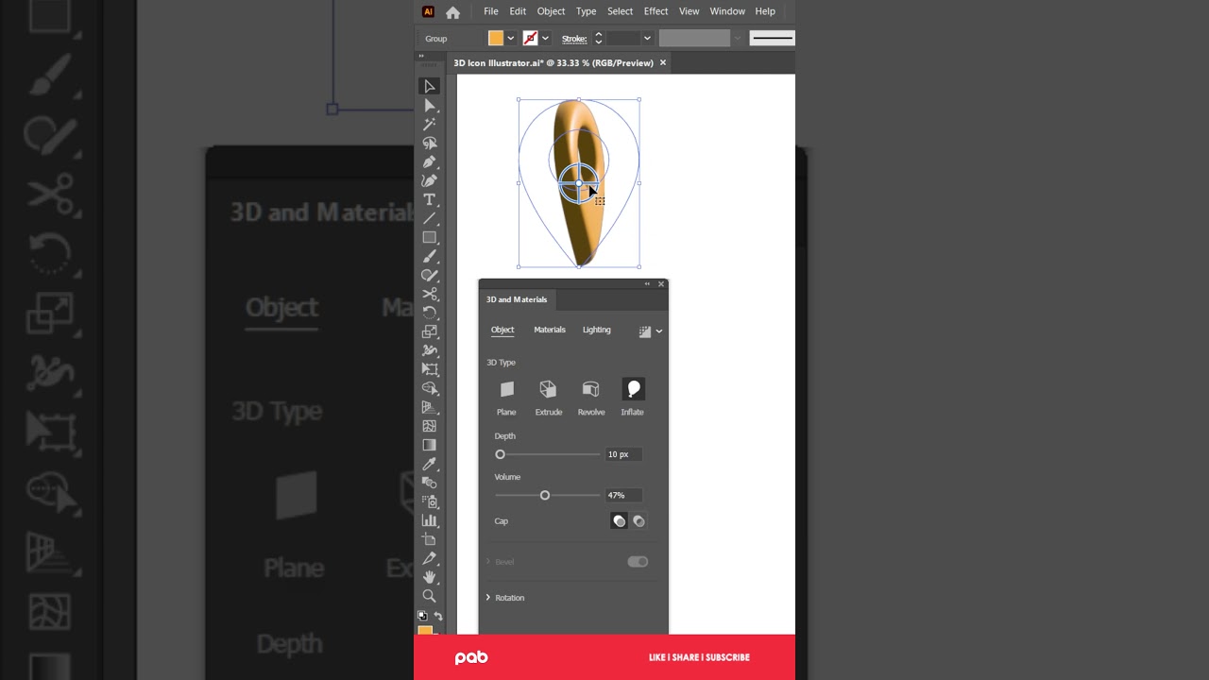Turn cap off with second Cap button
The width and height of the screenshot is (1209, 680).
[639, 521]
